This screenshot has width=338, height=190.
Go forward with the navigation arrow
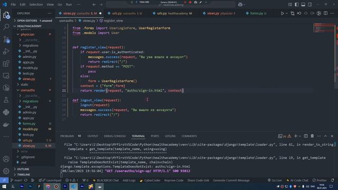(x=101, y=4)
